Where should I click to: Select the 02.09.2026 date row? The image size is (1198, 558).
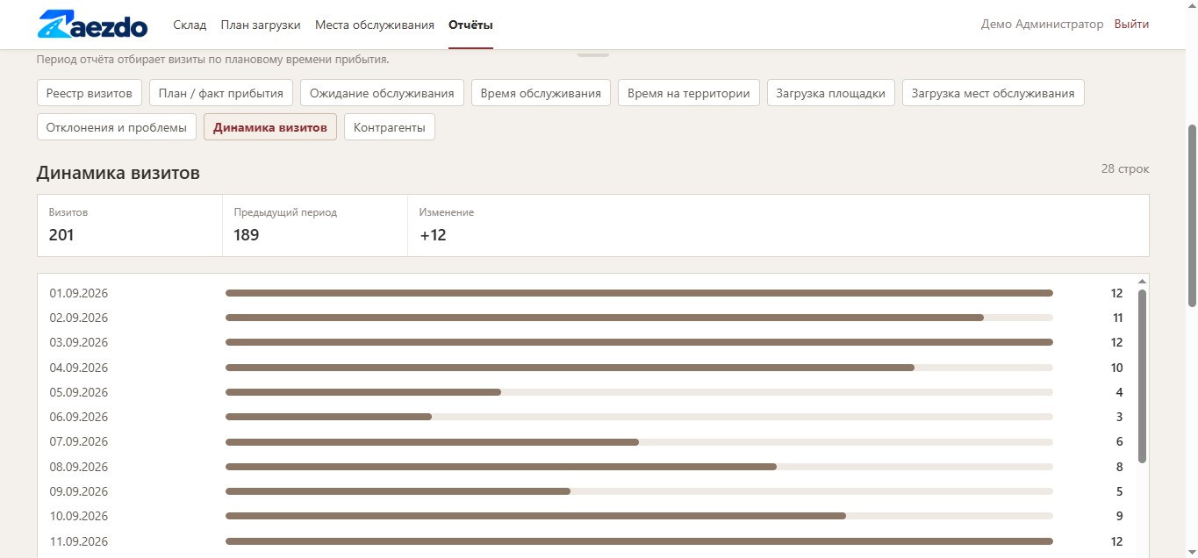(586, 318)
